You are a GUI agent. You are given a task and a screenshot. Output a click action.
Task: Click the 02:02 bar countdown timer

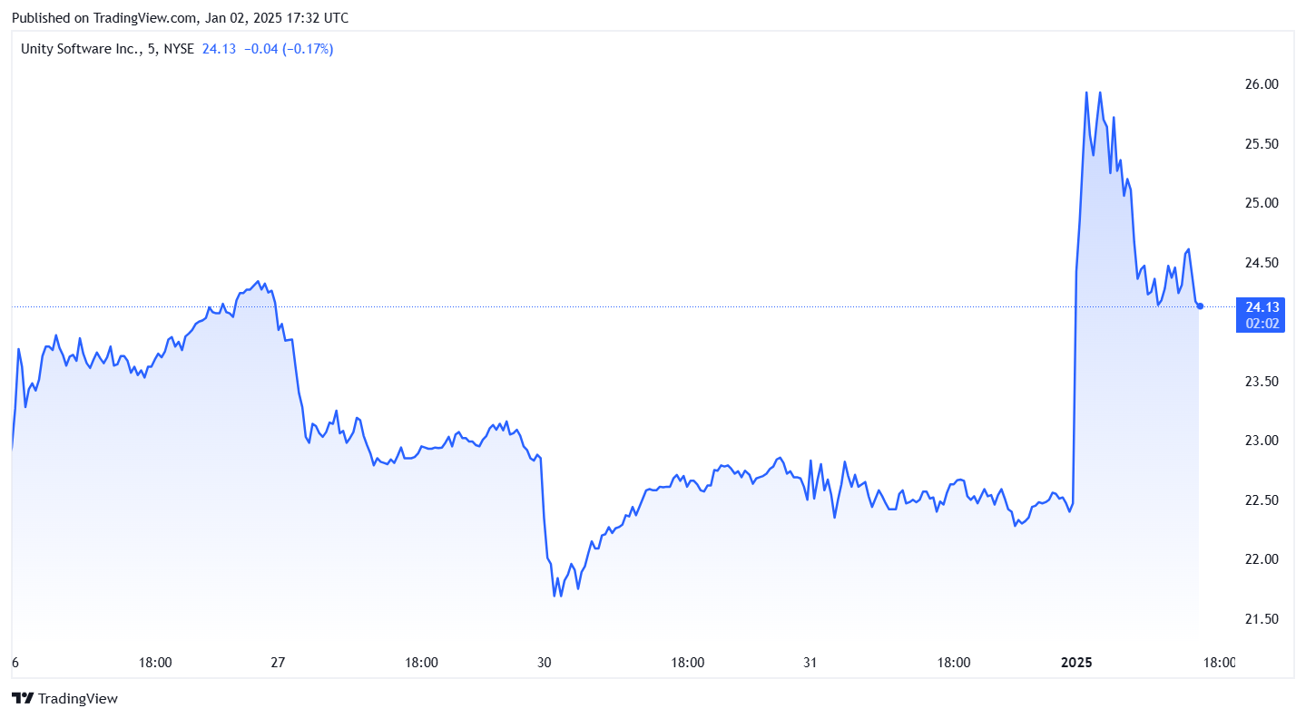tap(1260, 323)
